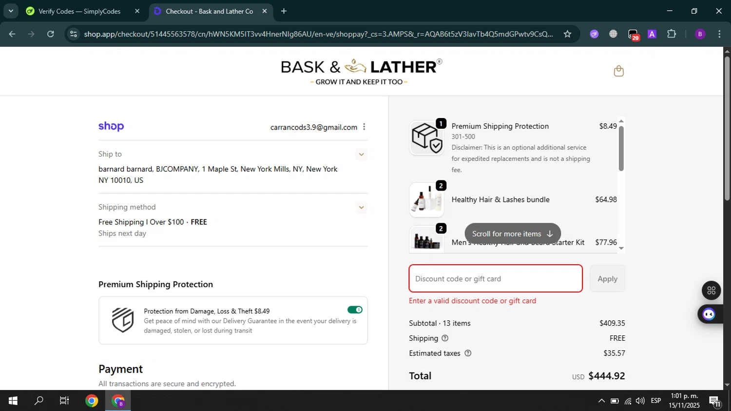Expand the Ship to section
This screenshot has height=411, width=731.
(361, 155)
